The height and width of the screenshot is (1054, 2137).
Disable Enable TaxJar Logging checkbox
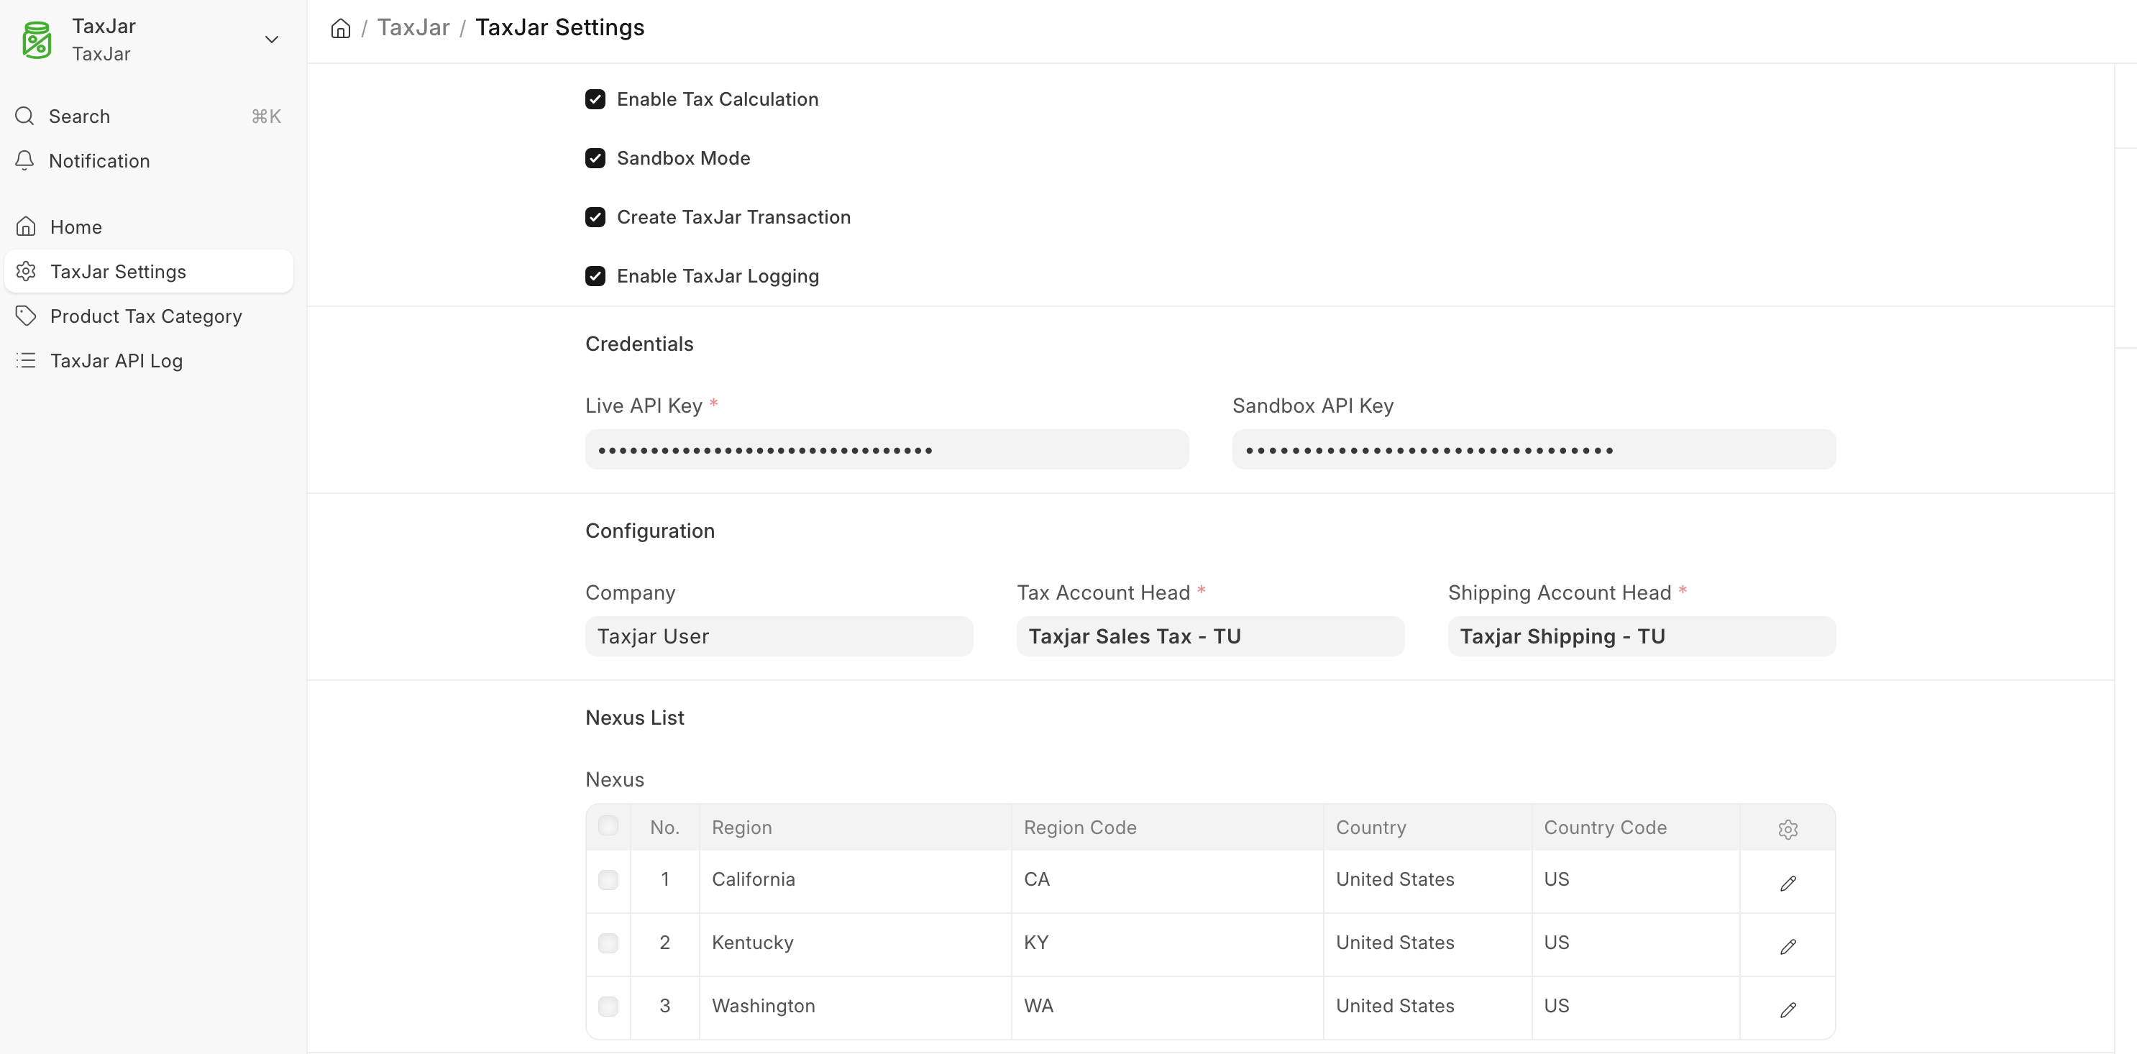pos(595,276)
